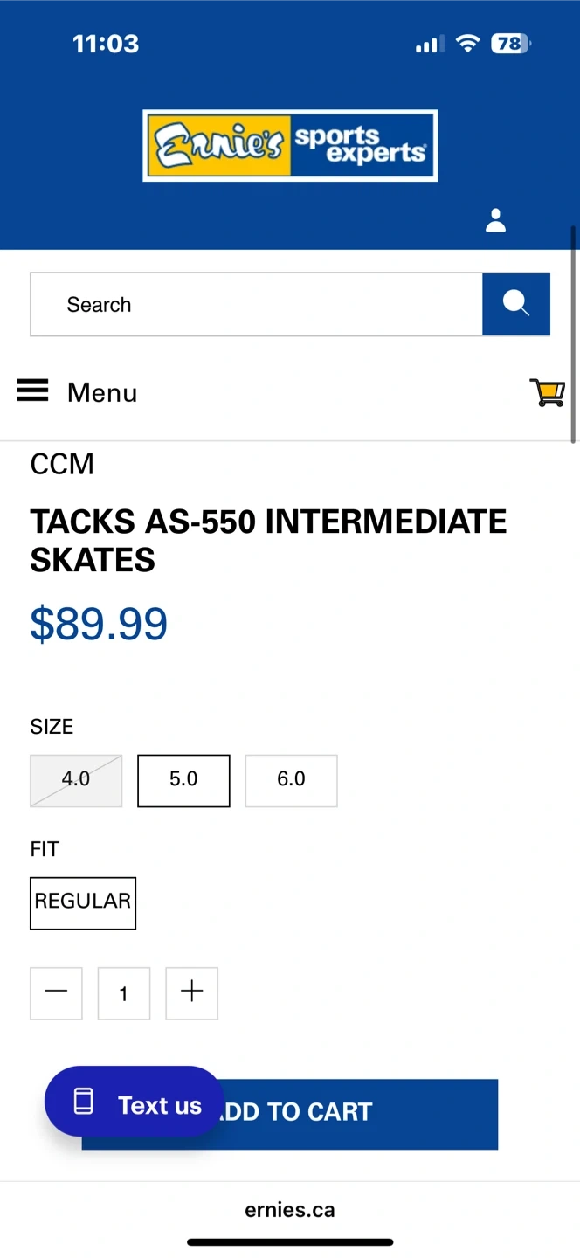
Task: Tap the hamburger menu icon
Action: tap(33, 391)
